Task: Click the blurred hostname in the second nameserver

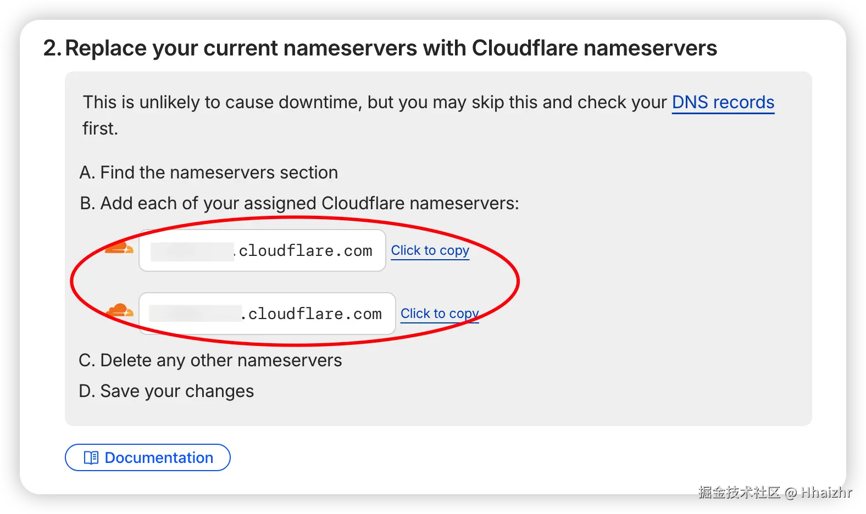Action: tap(195, 314)
